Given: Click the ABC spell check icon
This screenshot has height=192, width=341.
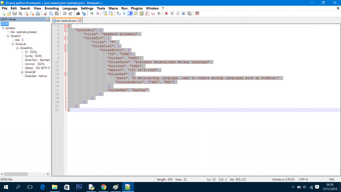Looking at the screenshot, I should tap(197, 14).
